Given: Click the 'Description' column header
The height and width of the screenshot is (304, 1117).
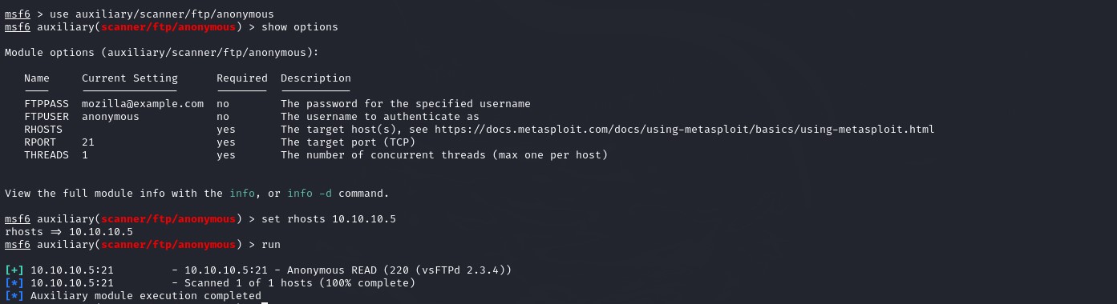Looking at the screenshot, I should click(316, 78).
